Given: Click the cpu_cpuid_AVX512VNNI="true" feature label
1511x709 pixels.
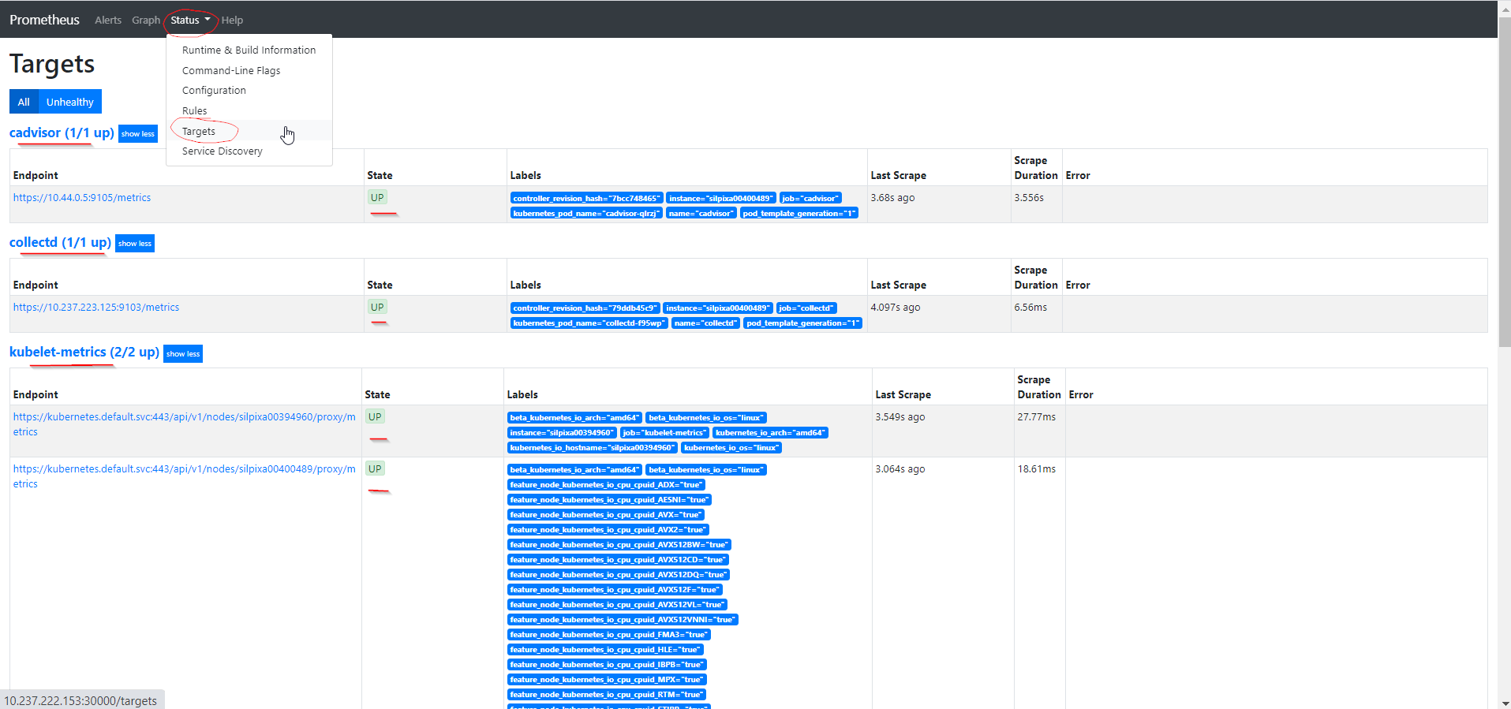Looking at the screenshot, I should click(623, 619).
